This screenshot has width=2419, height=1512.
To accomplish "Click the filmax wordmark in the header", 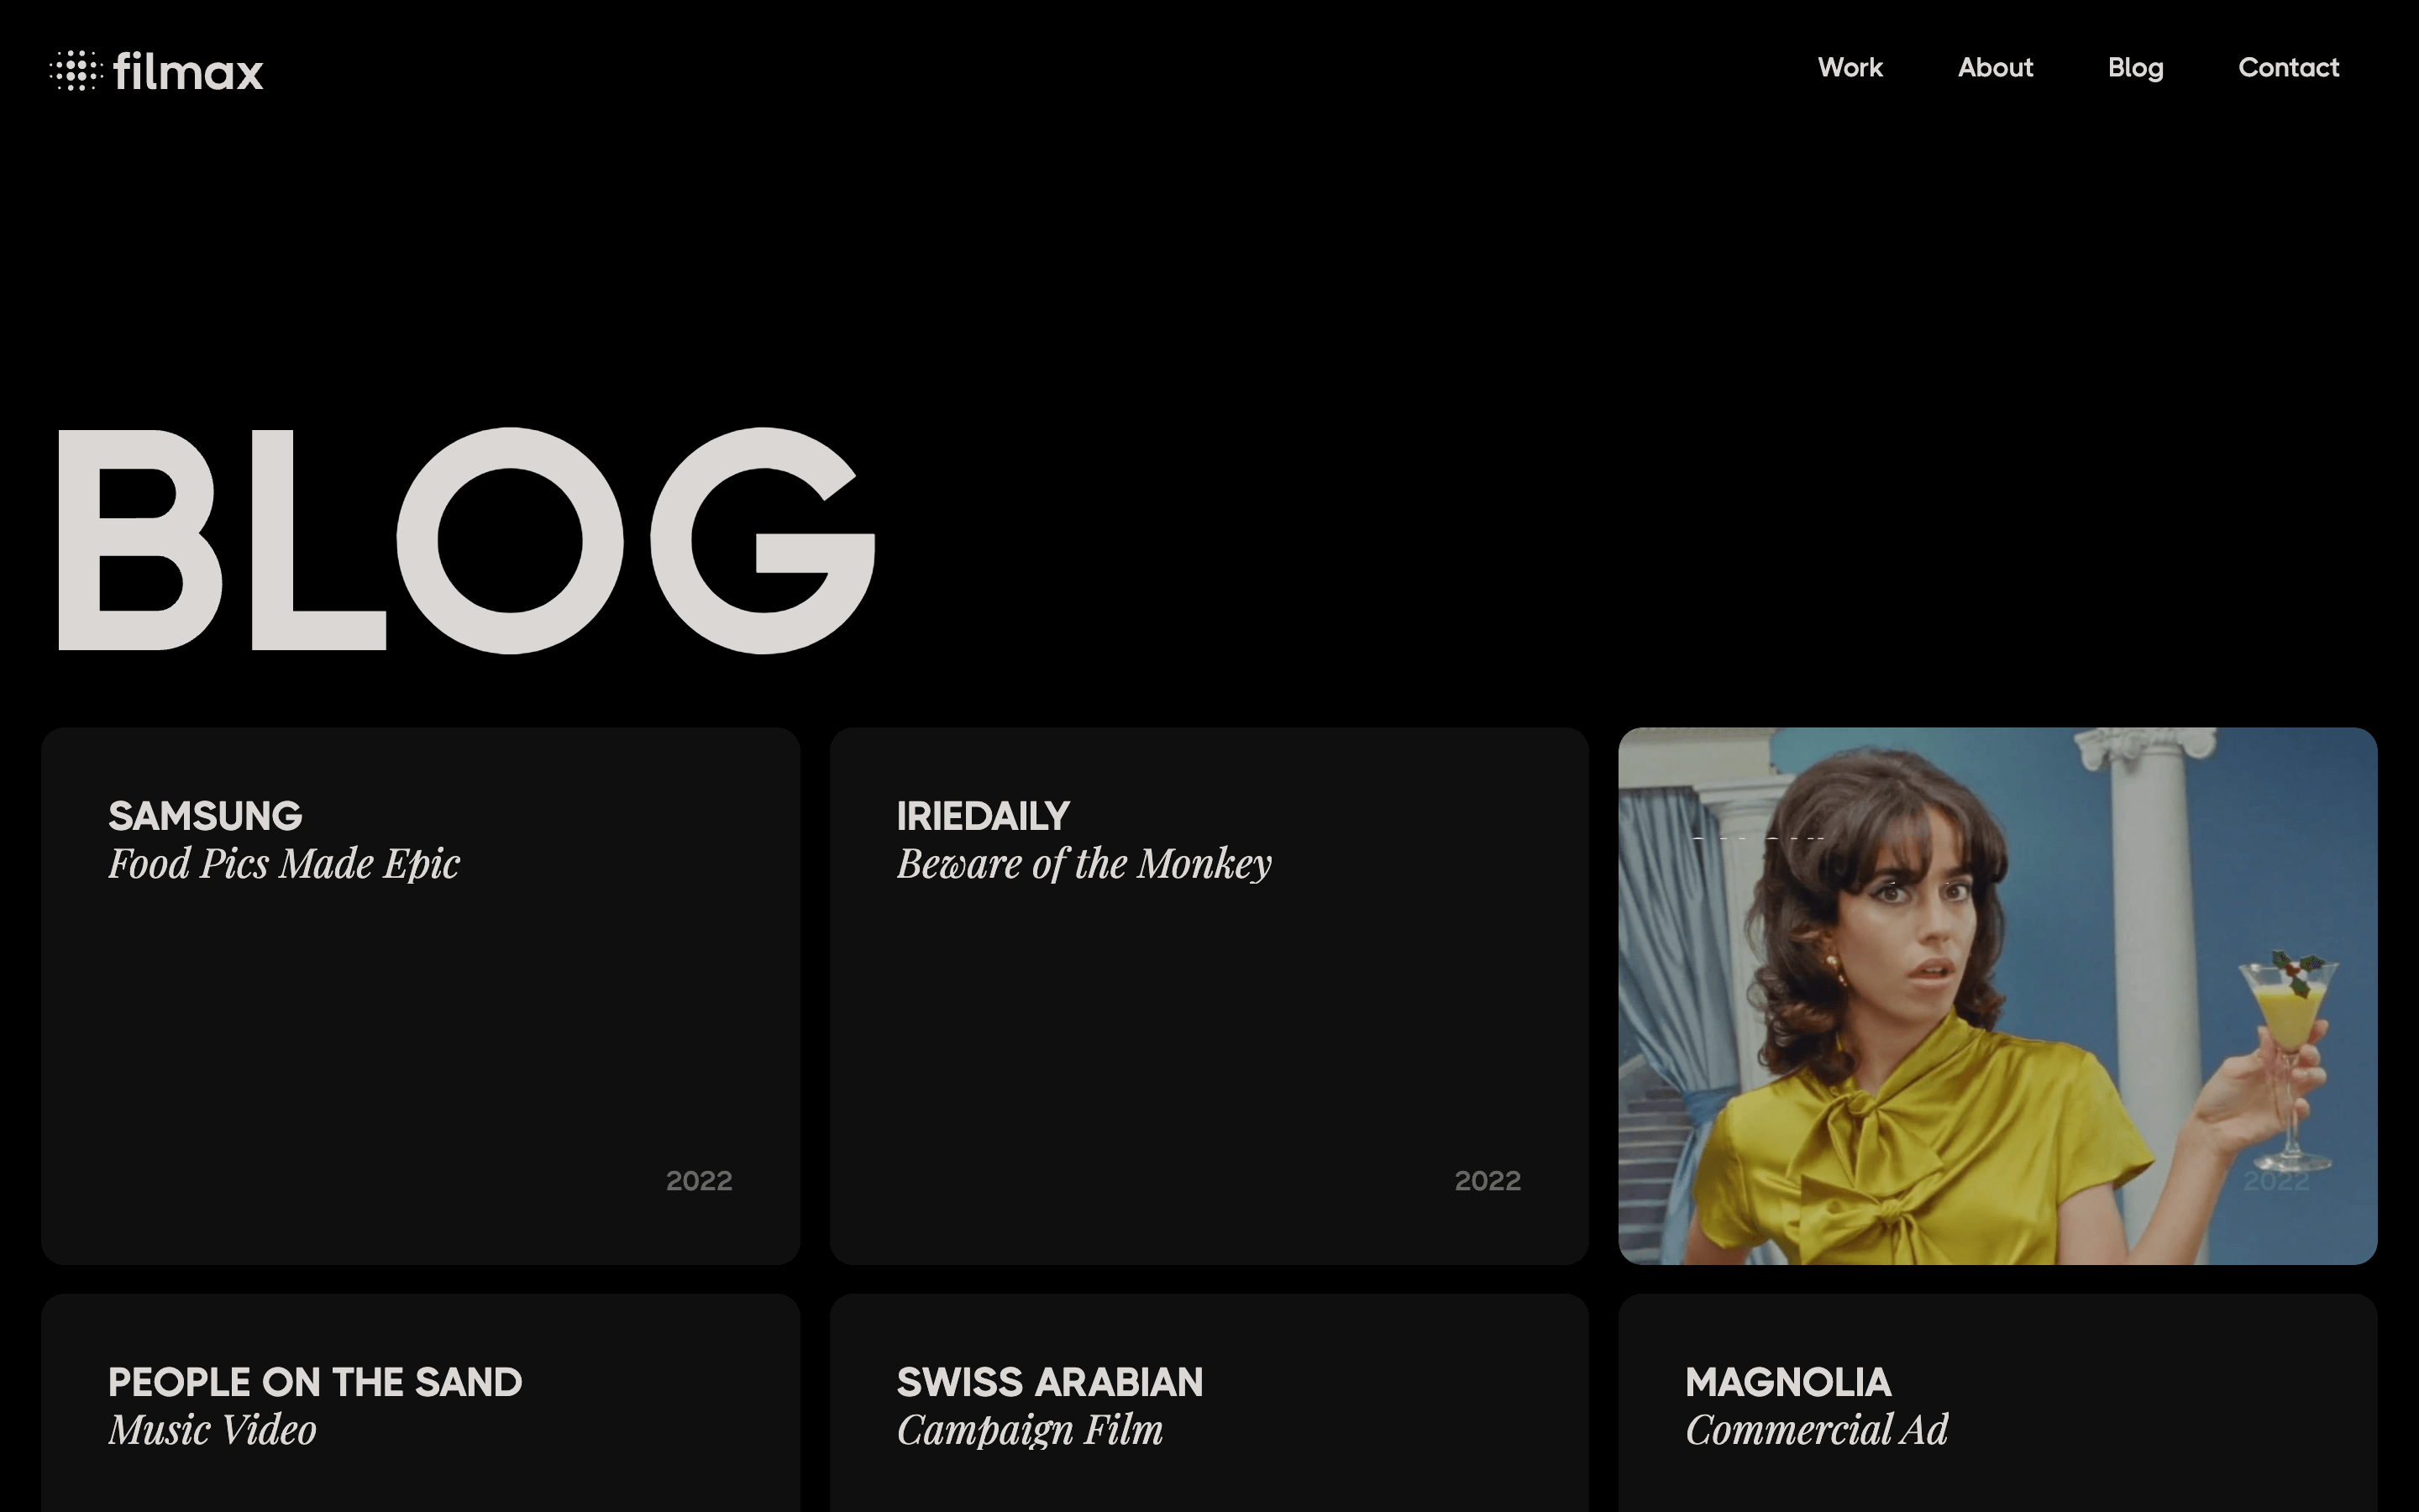I will (188, 72).
